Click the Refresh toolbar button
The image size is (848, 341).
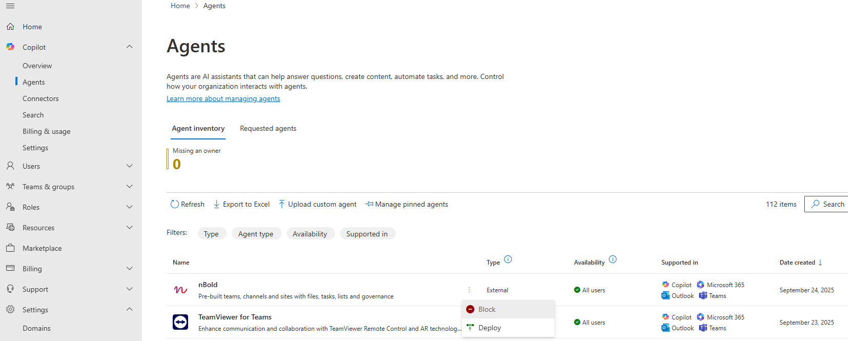coord(188,204)
